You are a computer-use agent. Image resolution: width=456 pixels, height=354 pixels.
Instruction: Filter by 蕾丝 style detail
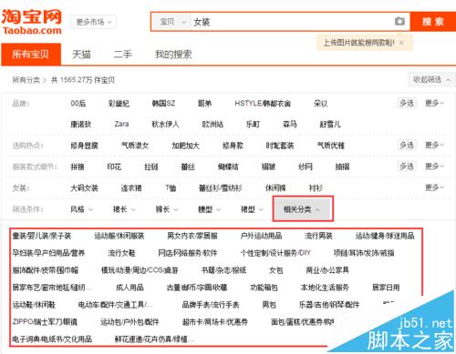coord(188,167)
